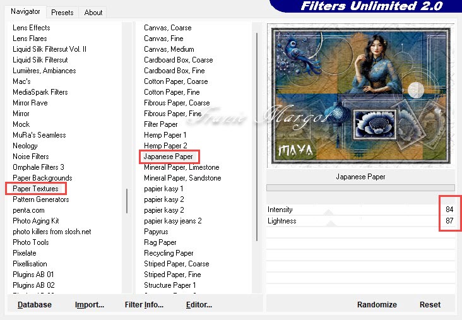Select Plugins AB 01 category
Screen dimensions: 462x320
[x=33, y=275]
